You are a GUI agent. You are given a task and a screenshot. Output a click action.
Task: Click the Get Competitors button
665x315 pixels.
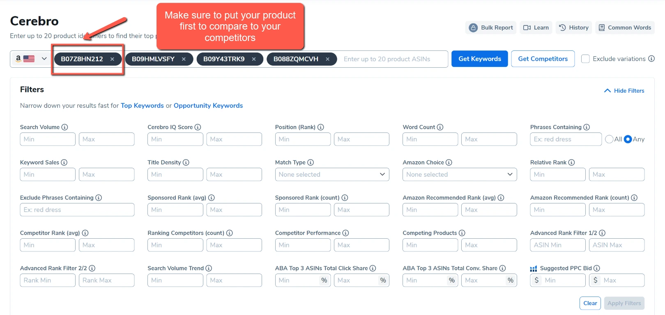point(543,59)
